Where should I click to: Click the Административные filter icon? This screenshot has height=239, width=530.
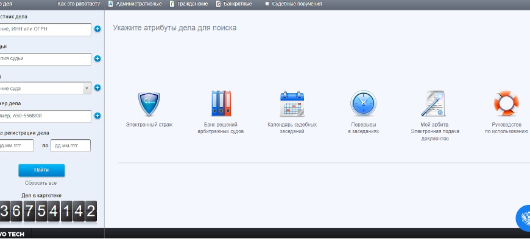110,4
